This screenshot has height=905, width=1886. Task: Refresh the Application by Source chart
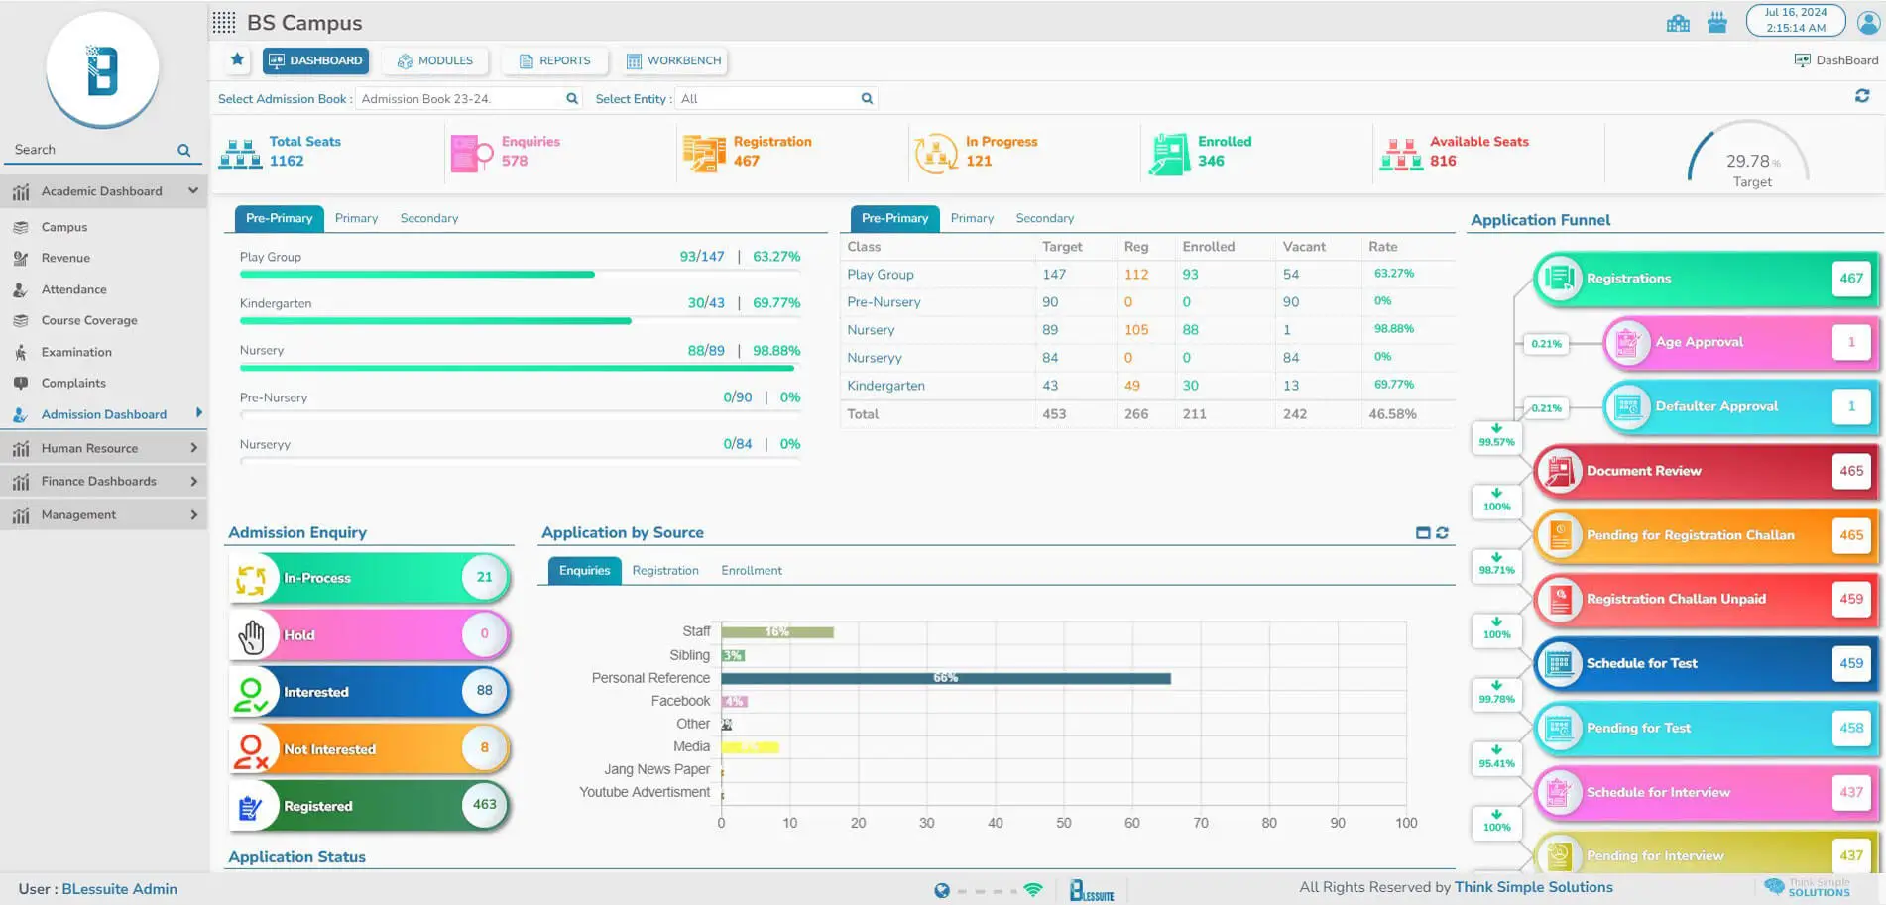pyautogui.click(x=1442, y=533)
